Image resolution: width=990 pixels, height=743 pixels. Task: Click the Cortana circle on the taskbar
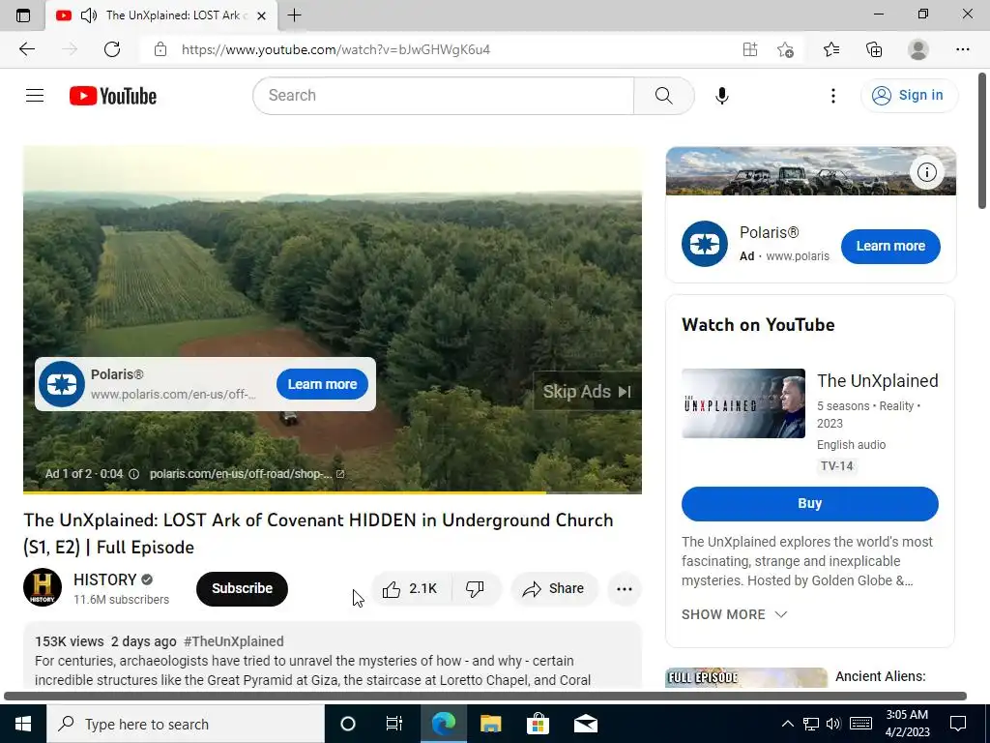point(348,724)
